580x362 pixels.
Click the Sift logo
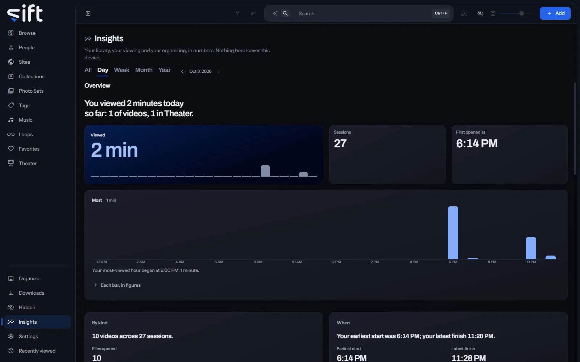point(25,13)
